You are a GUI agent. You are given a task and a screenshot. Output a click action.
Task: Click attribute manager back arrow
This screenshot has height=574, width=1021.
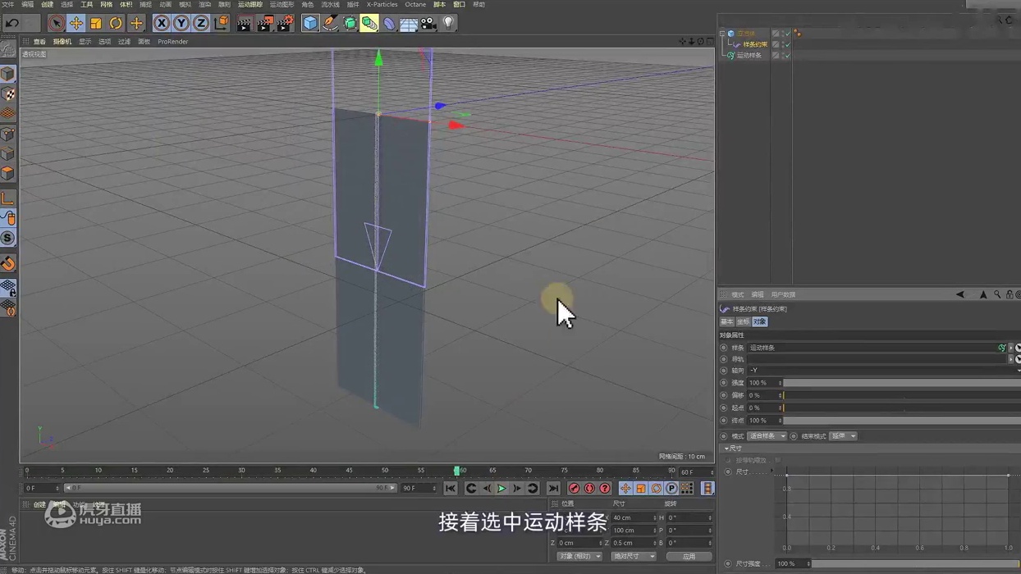coord(960,294)
